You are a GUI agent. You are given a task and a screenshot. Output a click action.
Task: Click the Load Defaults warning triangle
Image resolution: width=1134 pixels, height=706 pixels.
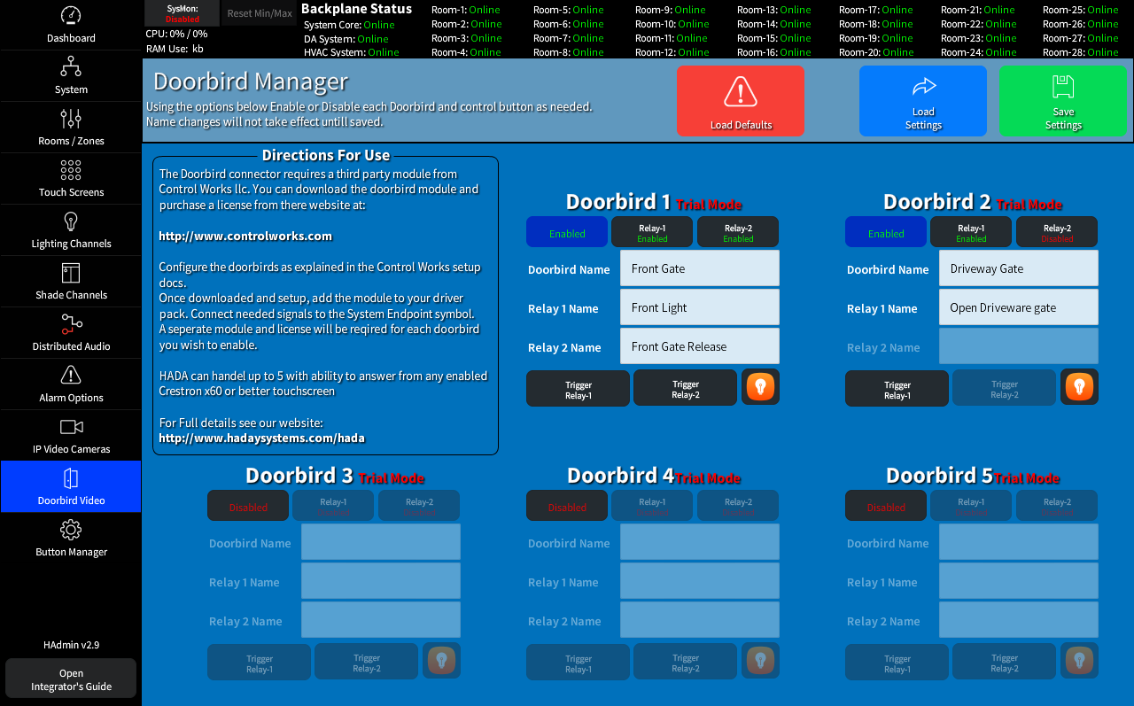[741, 92]
